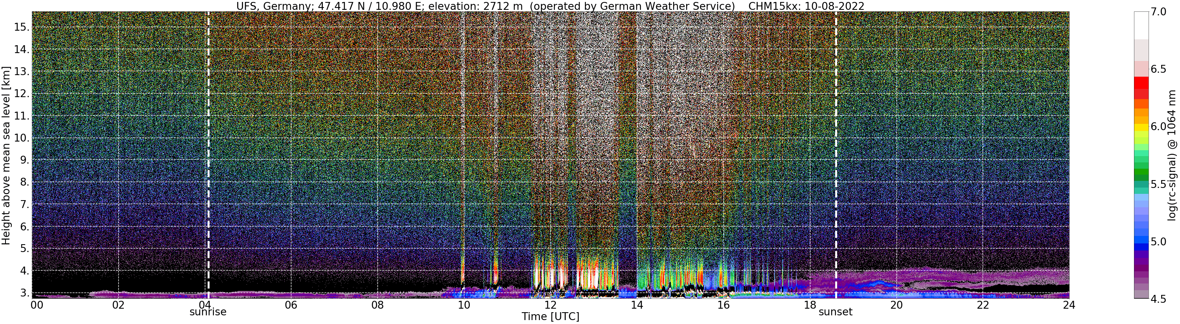The width and height of the screenshot is (1180, 324).
Task: Click the height axis tick label 10.
Action: click(x=22, y=138)
